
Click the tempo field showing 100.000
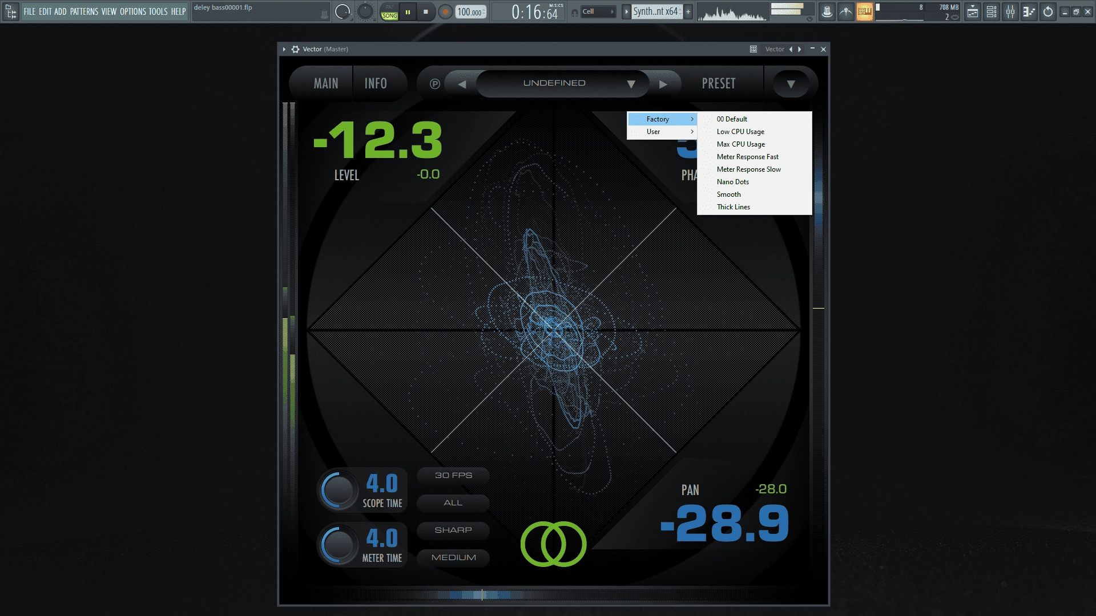click(471, 12)
